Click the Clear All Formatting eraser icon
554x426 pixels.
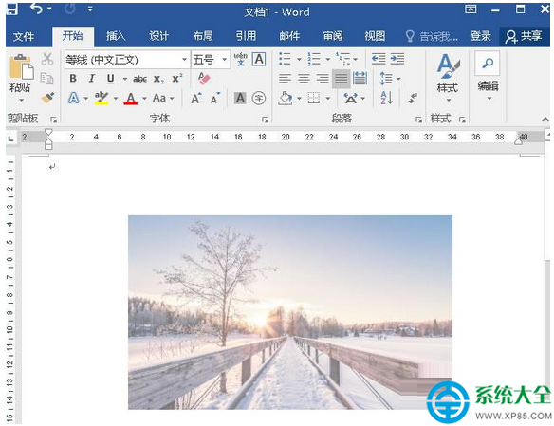tap(204, 79)
